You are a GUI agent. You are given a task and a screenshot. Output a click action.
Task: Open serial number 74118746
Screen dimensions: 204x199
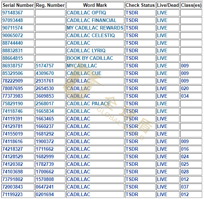[13, 111]
